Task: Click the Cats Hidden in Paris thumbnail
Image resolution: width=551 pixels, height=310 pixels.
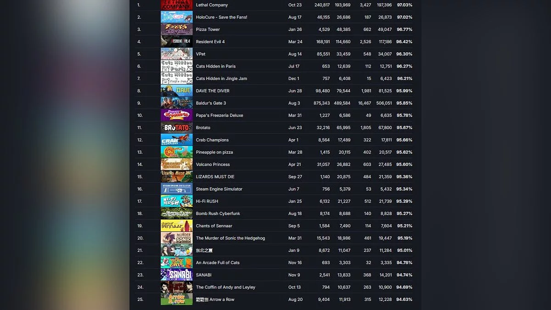Action: (x=176, y=66)
